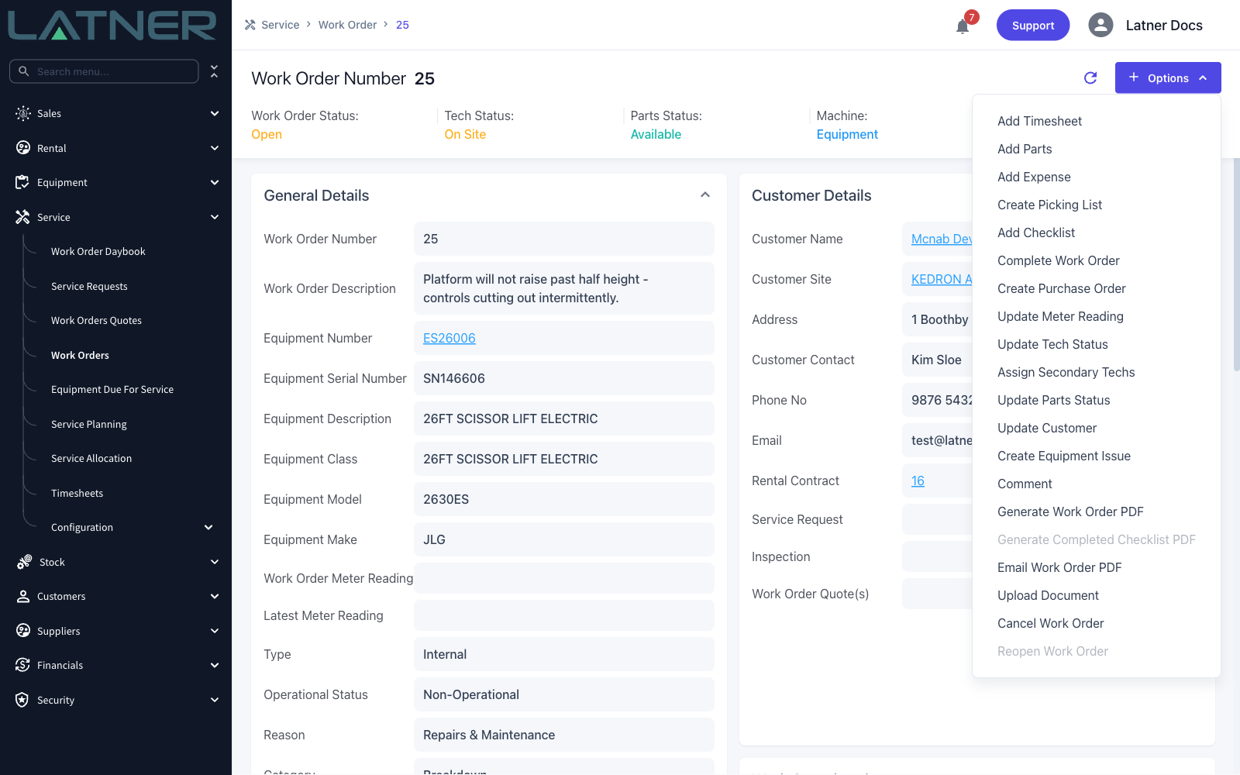Click the Rental sidebar icon
Image resolution: width=1240 pixels, height=775 pixels.
click(x=23, y=148)
